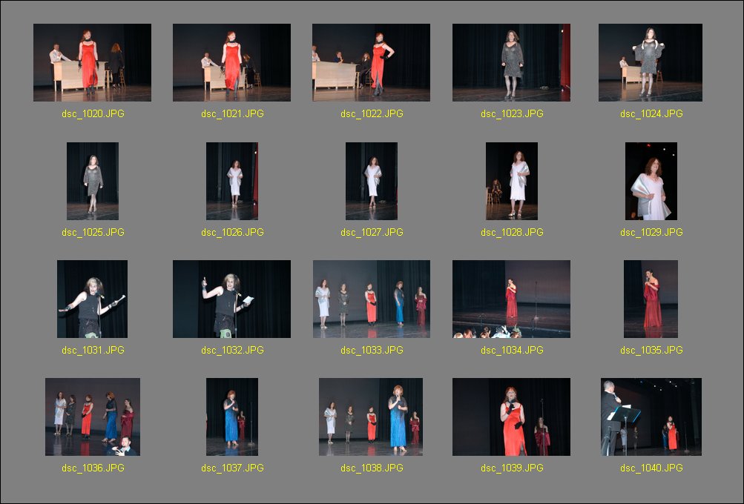Select the thumbnail above dsc_1024.JPG
The width and height of the screenshot is (744, 504).
tap(651, 62)
